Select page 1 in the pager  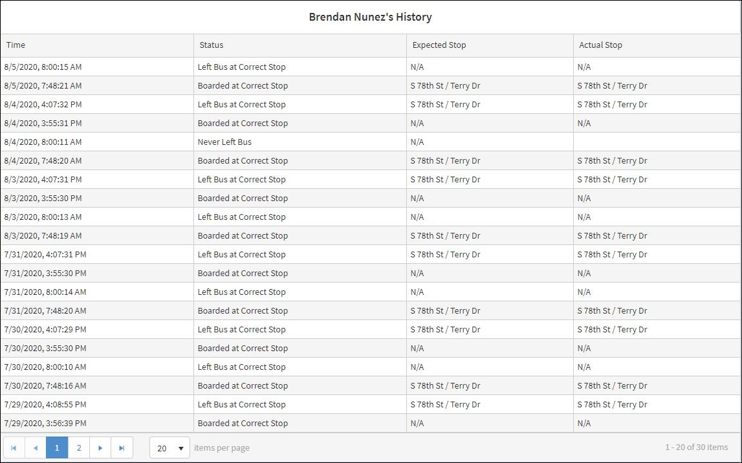(x=57, y=447)
